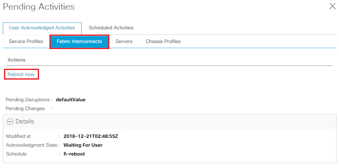The width and height of the screenshot is (339, 168).
Task: Select the Service Profiles sub-tab
Action: (x=26, y=41)
